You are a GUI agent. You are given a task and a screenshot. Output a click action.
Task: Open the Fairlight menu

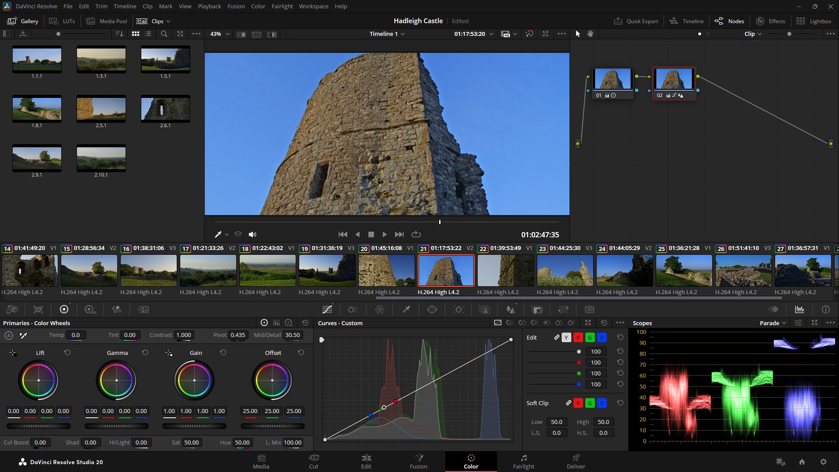pyautogui.click(x=282, y=6)
